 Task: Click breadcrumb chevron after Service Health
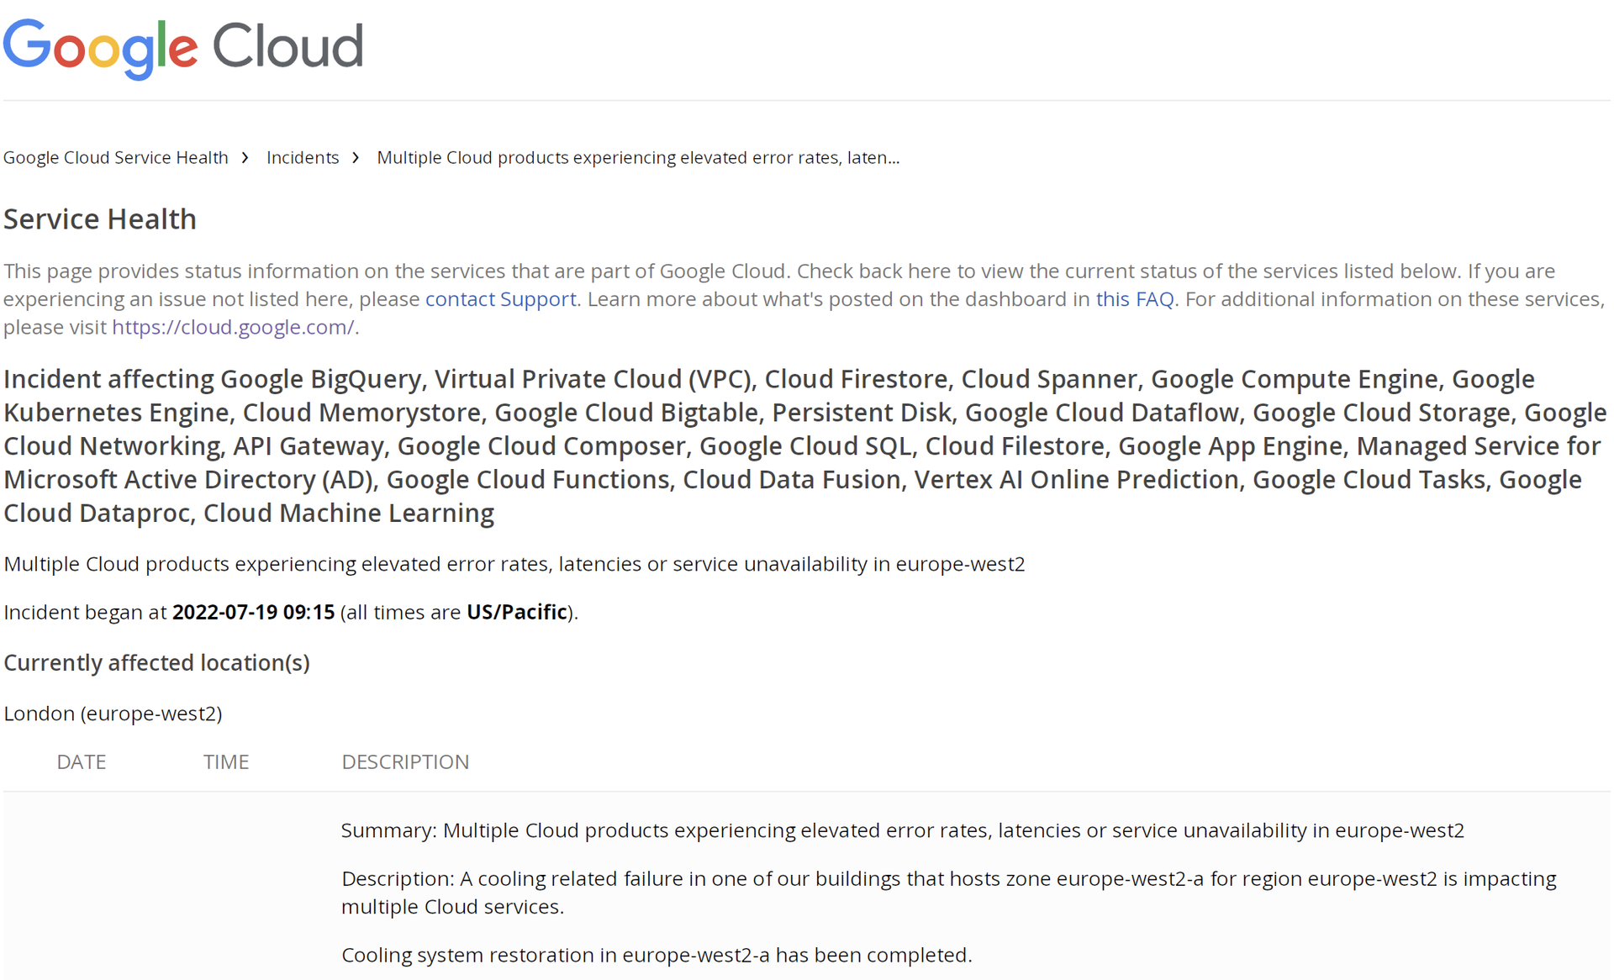pyautogui.click(x=245, y=157)
